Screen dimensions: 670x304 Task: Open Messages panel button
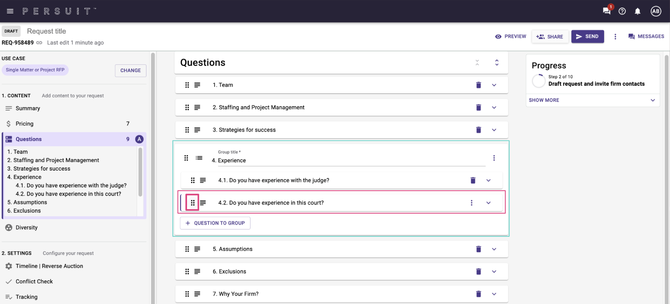coord(646,36)
